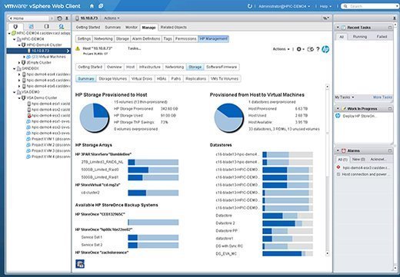Select hpic-demo4-esx3 host in tree

click(48, 116)
